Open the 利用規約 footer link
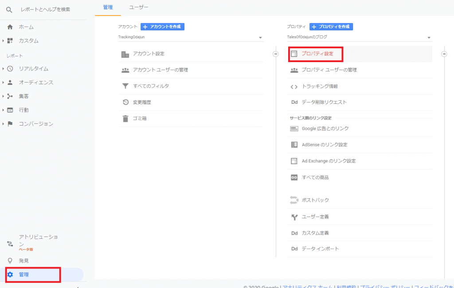Viewport: 454px width, 288px height. [346, 287]
